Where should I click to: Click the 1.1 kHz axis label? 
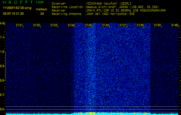[2, 37]
